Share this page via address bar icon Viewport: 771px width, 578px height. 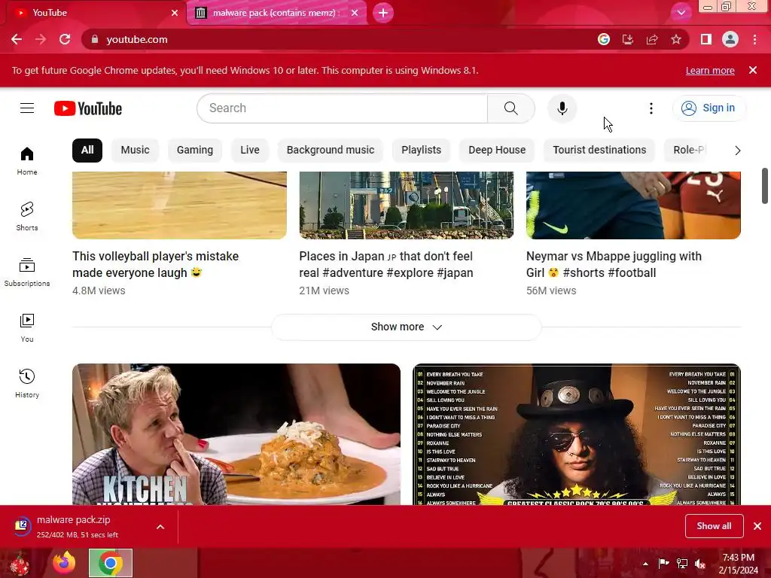(652, 39)
